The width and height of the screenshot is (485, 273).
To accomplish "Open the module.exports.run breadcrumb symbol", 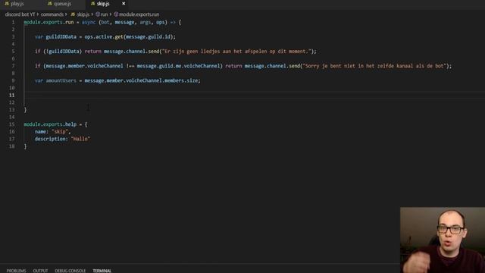I will tap(139, 14).
